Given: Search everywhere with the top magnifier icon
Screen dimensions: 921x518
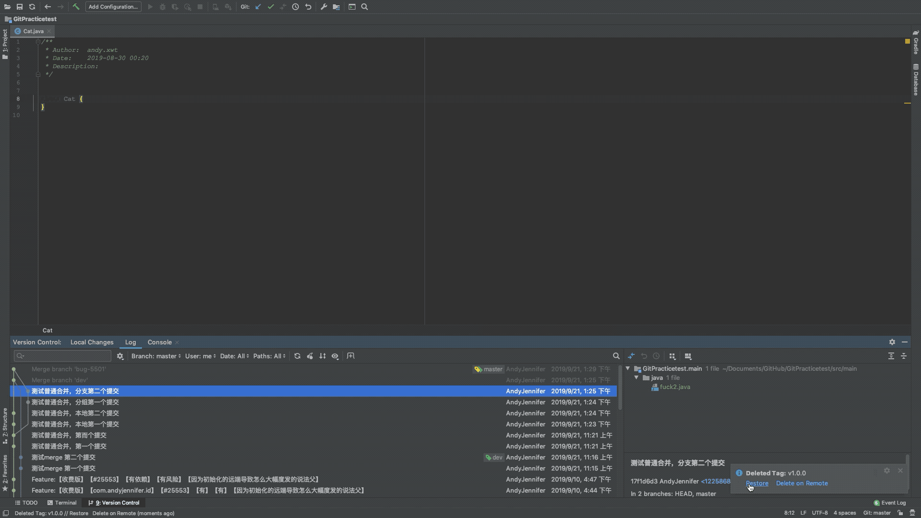Looking at the screenshot, I should pyautogui.click(x=365, y=7).
